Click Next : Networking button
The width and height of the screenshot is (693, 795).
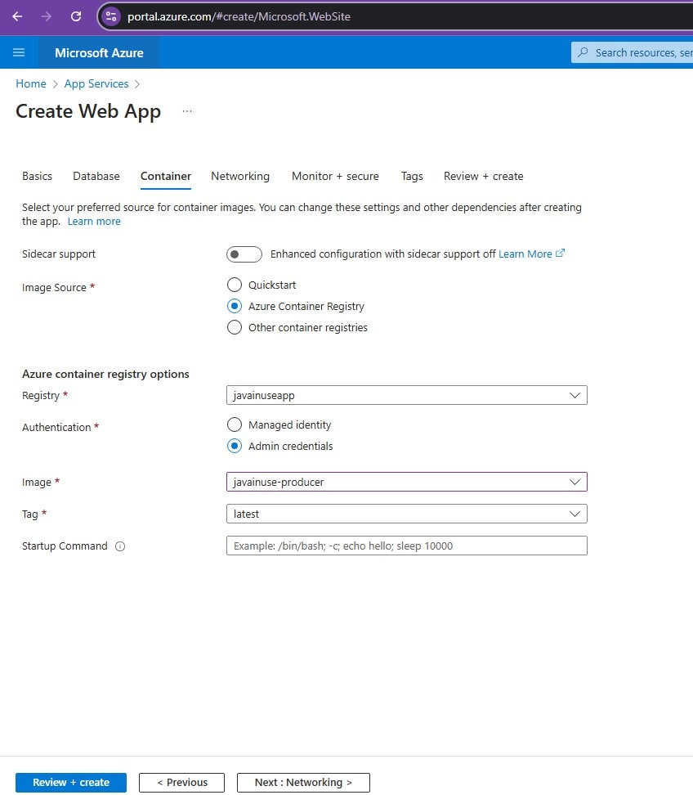coord(303,783)
